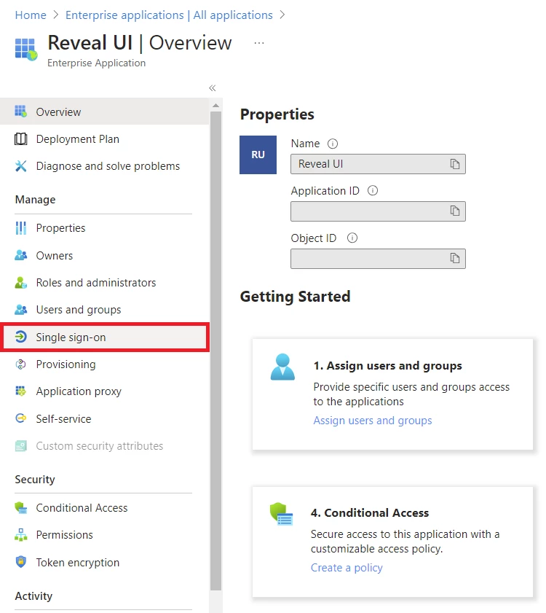Click the Overview grid icon in sidebar
The image size is (546, 613).
coord(20,112)
